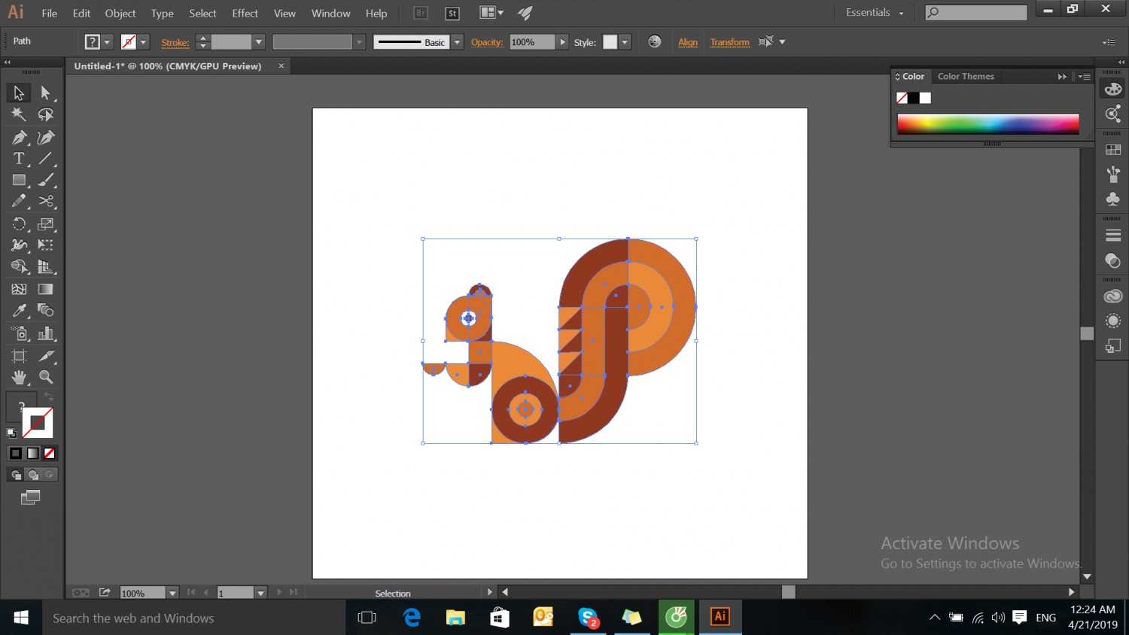Expand the Basic brush definition dropdown
1129x635 pixels.
click(457, 42)
